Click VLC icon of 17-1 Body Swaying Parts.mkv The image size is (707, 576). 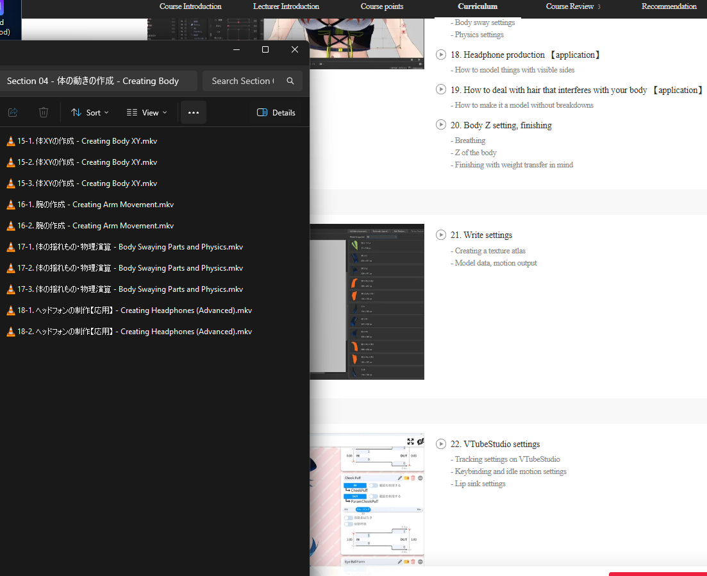pyautogui.click(x=11, y=247)
